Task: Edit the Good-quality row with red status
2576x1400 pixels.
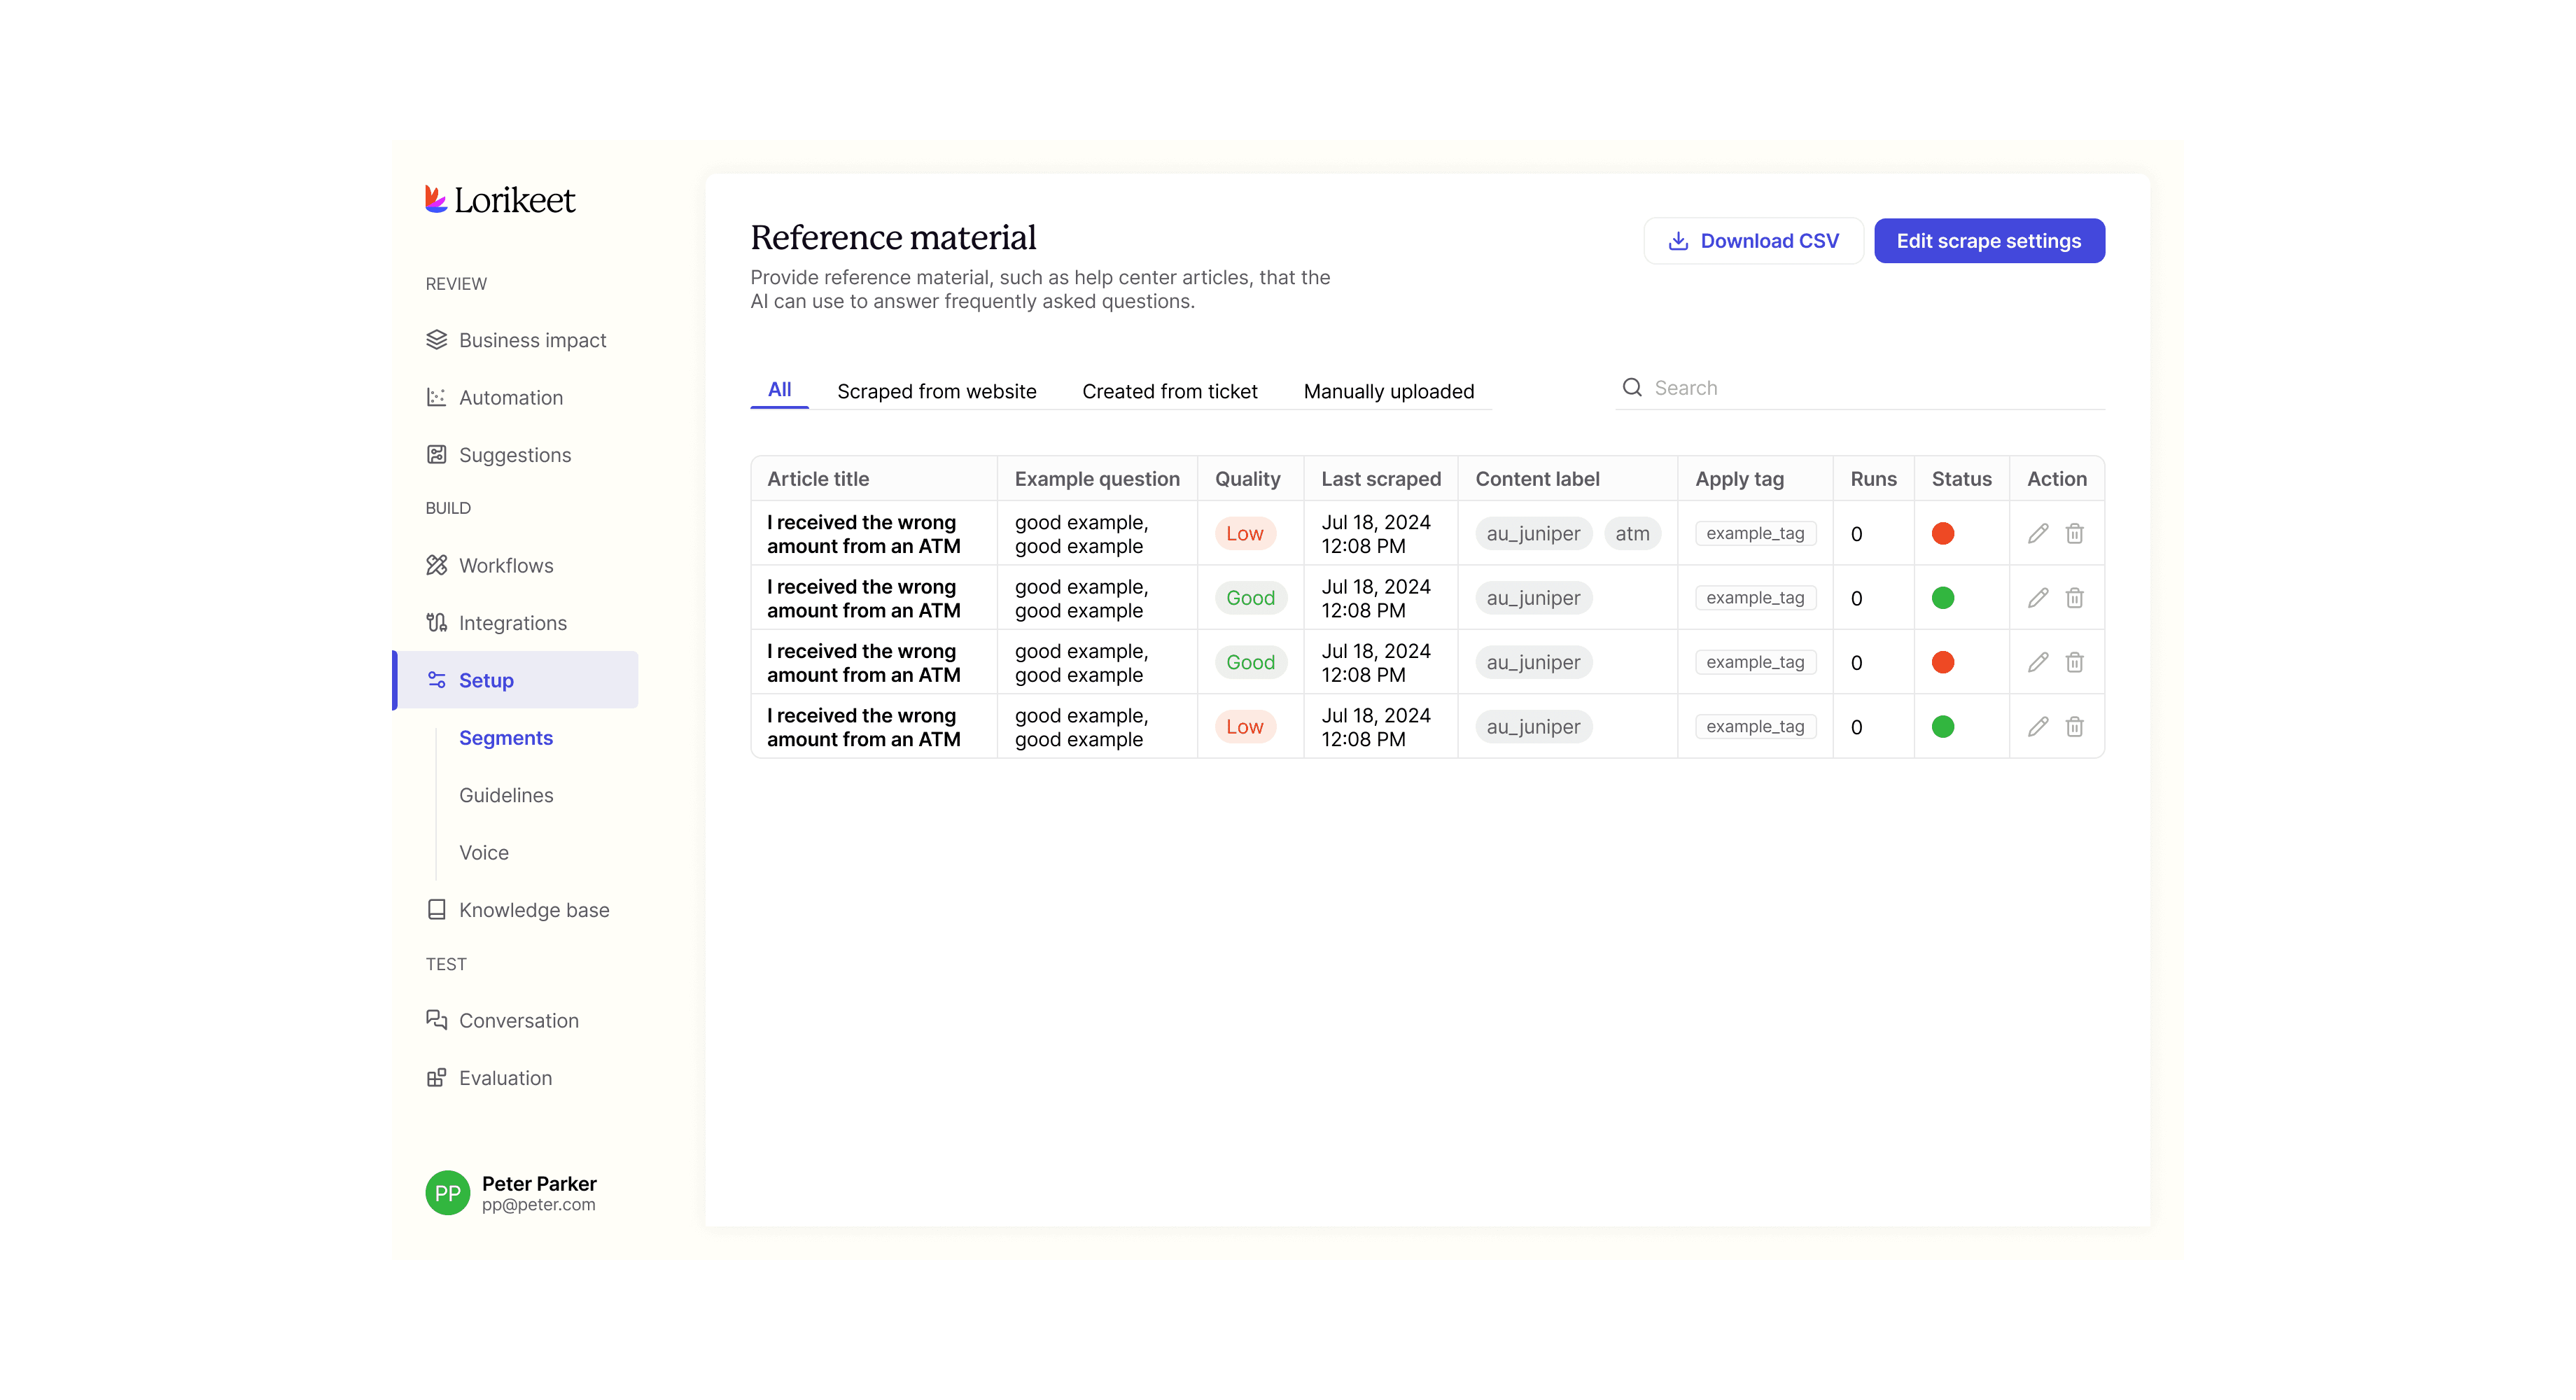Action: (2038, 662)
